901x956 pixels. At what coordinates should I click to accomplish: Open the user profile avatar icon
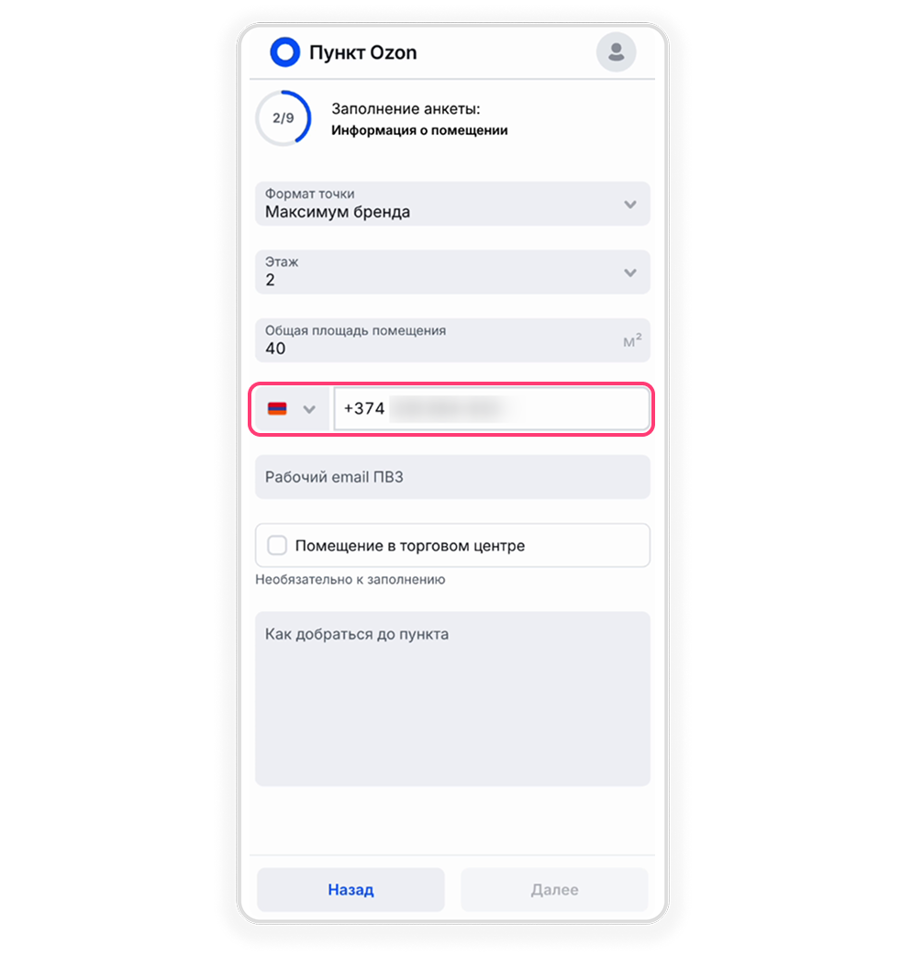pos(616,52)
